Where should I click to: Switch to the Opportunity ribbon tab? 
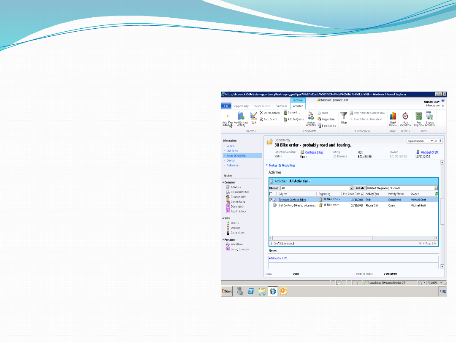click(241, 106)
